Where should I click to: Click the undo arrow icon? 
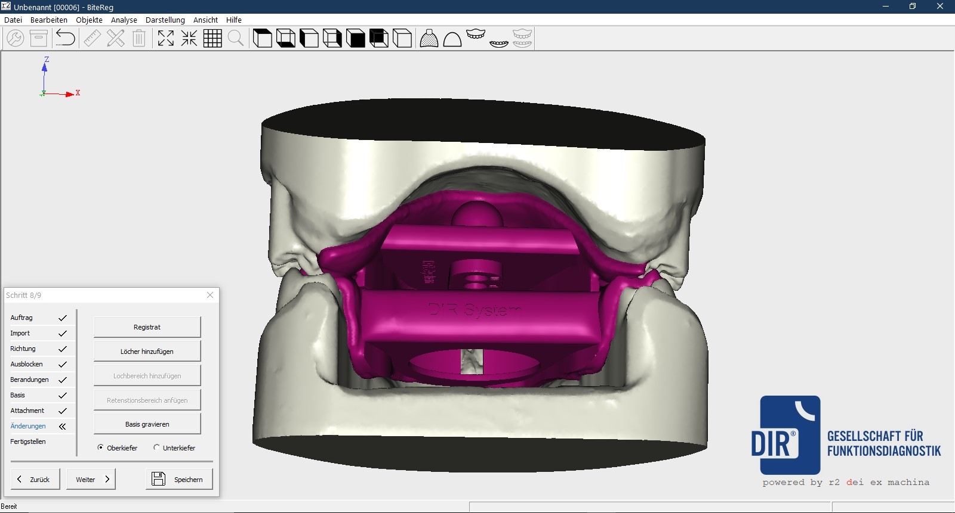[65, 38]
